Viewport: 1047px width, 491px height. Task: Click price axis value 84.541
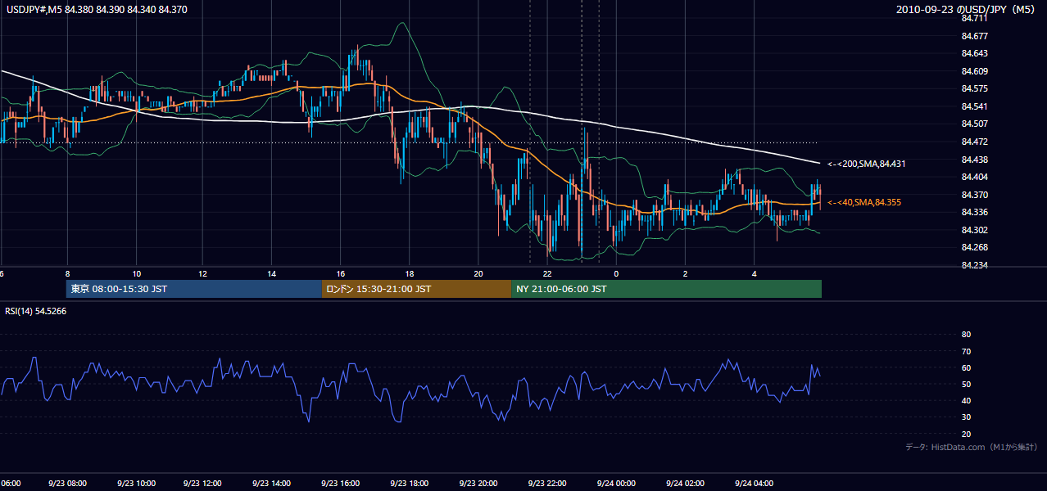(973, 106)
